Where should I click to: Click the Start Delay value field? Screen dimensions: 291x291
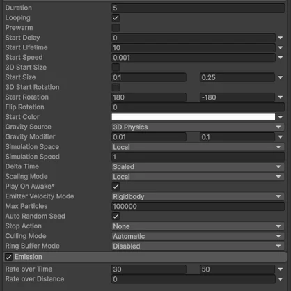[x=194, y=38]
